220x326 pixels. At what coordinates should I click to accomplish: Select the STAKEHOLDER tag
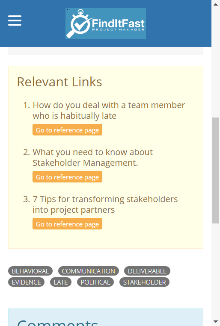[144, 282]
